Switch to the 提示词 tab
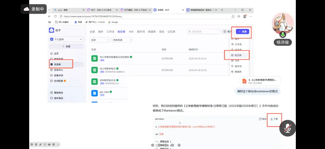This screenshot has width=325, height=149. [141, 32]
